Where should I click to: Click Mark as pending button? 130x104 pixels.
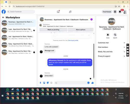53,30
